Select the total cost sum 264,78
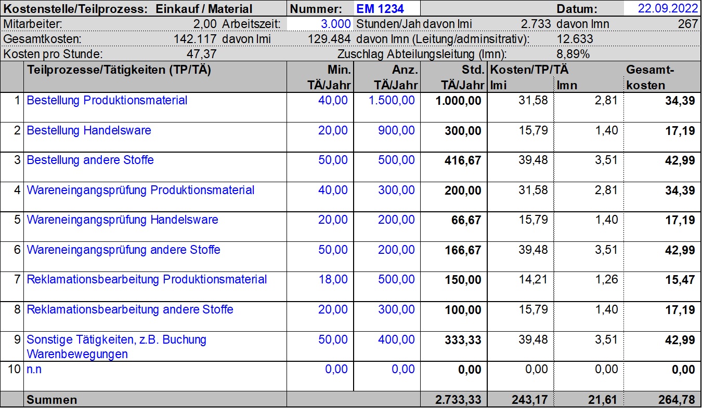702x408 pixels. pyautogui.click(x=676, y=400)
